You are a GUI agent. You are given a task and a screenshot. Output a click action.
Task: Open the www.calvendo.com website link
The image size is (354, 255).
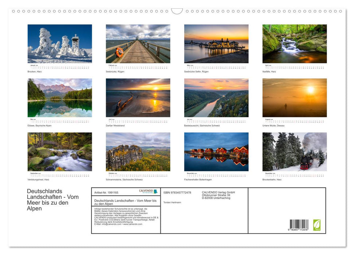[133, 225]
